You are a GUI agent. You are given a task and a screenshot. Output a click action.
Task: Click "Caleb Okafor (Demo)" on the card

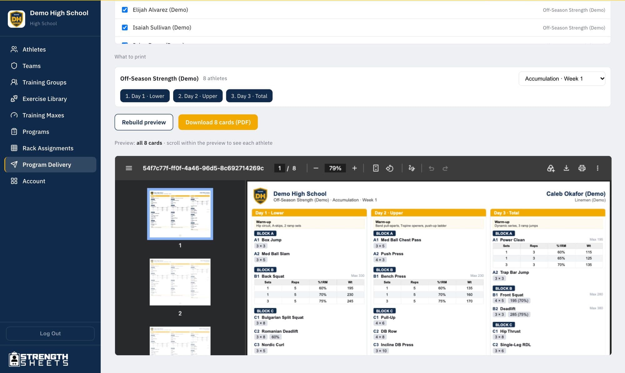coord(576,194)
